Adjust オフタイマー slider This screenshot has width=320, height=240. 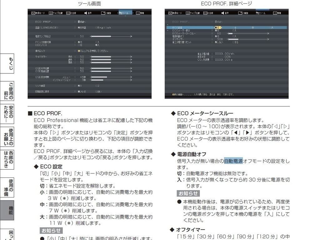[x=248, y=39]
